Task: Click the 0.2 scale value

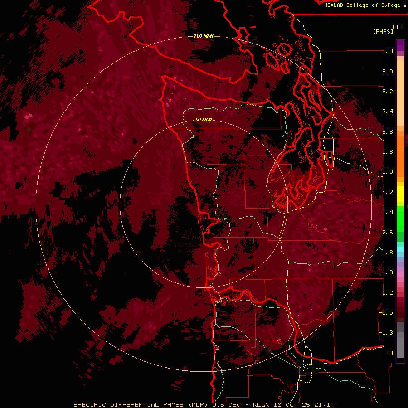Action: (x=388, y=293)
